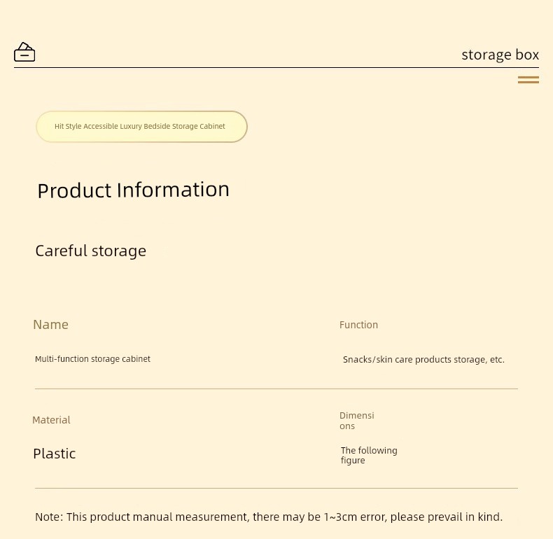
Task: Click the Hit Style Accessible Luxury Bedside pill button
Action: coord(141,127)
